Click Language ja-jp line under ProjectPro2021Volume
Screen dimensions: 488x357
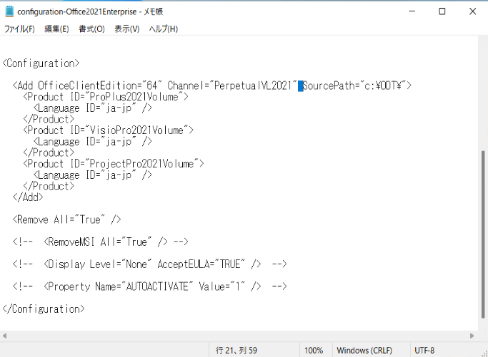93,175
